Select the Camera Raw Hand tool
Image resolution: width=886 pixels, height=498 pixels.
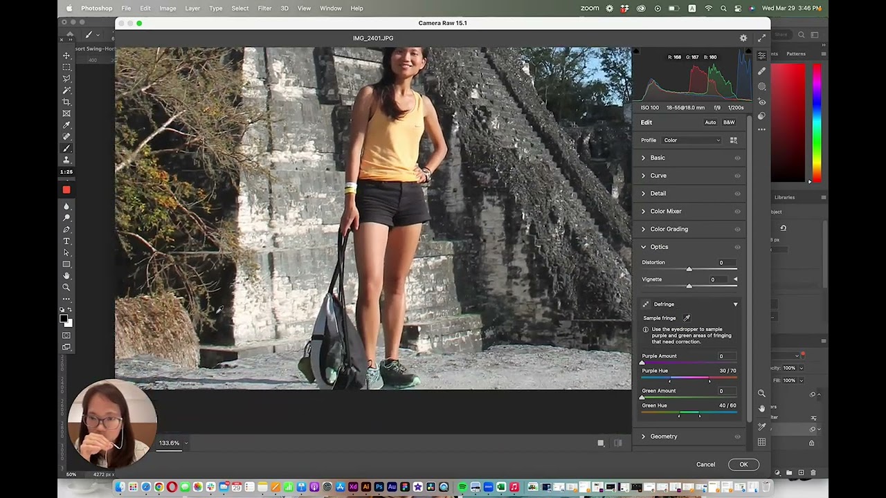tap(761, 409)
